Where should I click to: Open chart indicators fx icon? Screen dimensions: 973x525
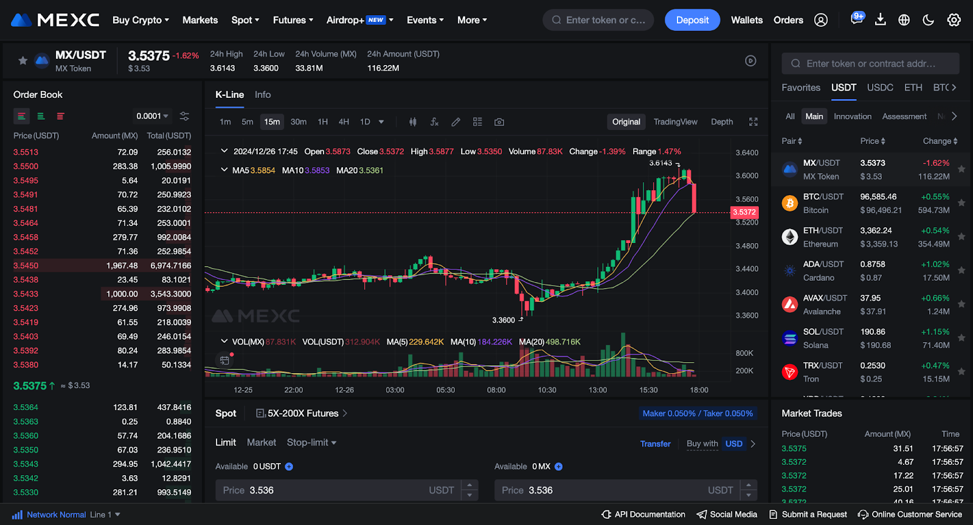point(434,122)
